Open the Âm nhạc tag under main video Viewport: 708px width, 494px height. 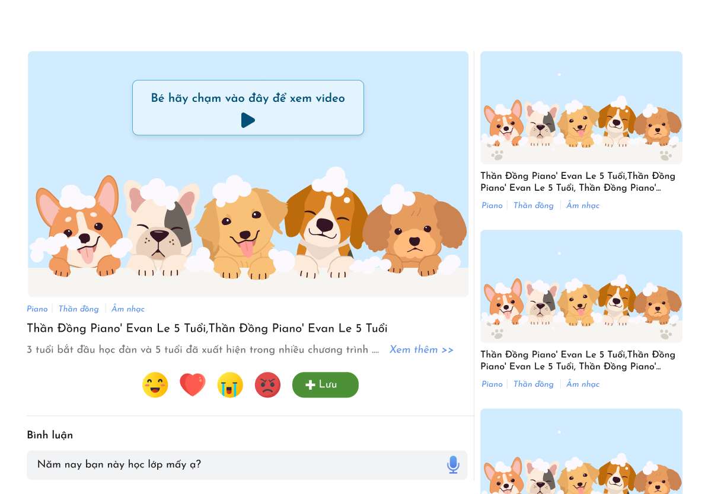point(128,309)
